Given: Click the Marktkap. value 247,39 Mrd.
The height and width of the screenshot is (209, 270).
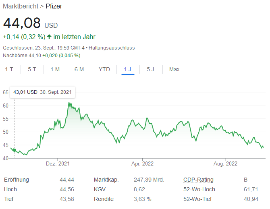Looking at the screenshot, I should pyautogui.click(x=149, y=180).
